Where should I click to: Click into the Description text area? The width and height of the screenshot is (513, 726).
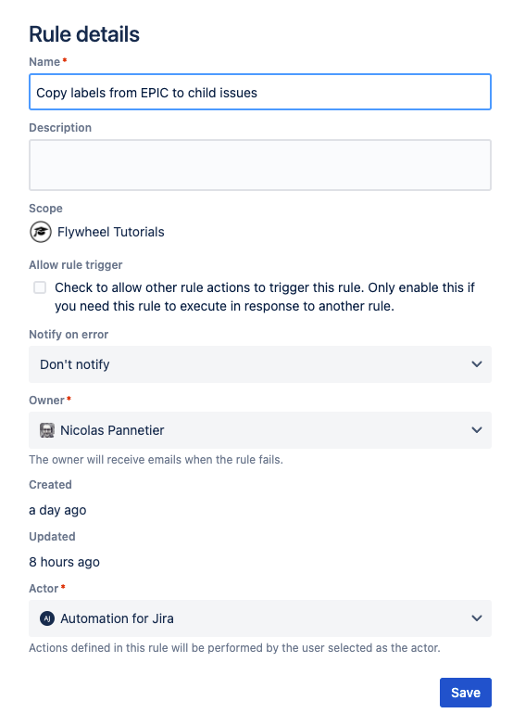pyautogui.click(x=260, y=165)
